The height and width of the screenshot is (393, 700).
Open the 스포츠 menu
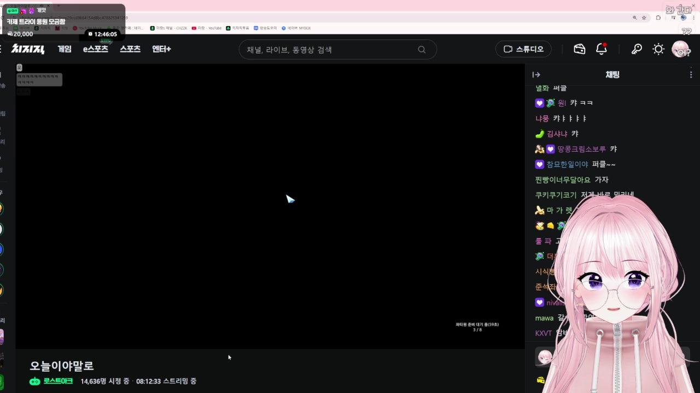130,49
